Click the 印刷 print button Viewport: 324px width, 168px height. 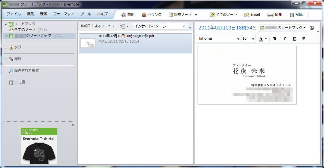275,15
